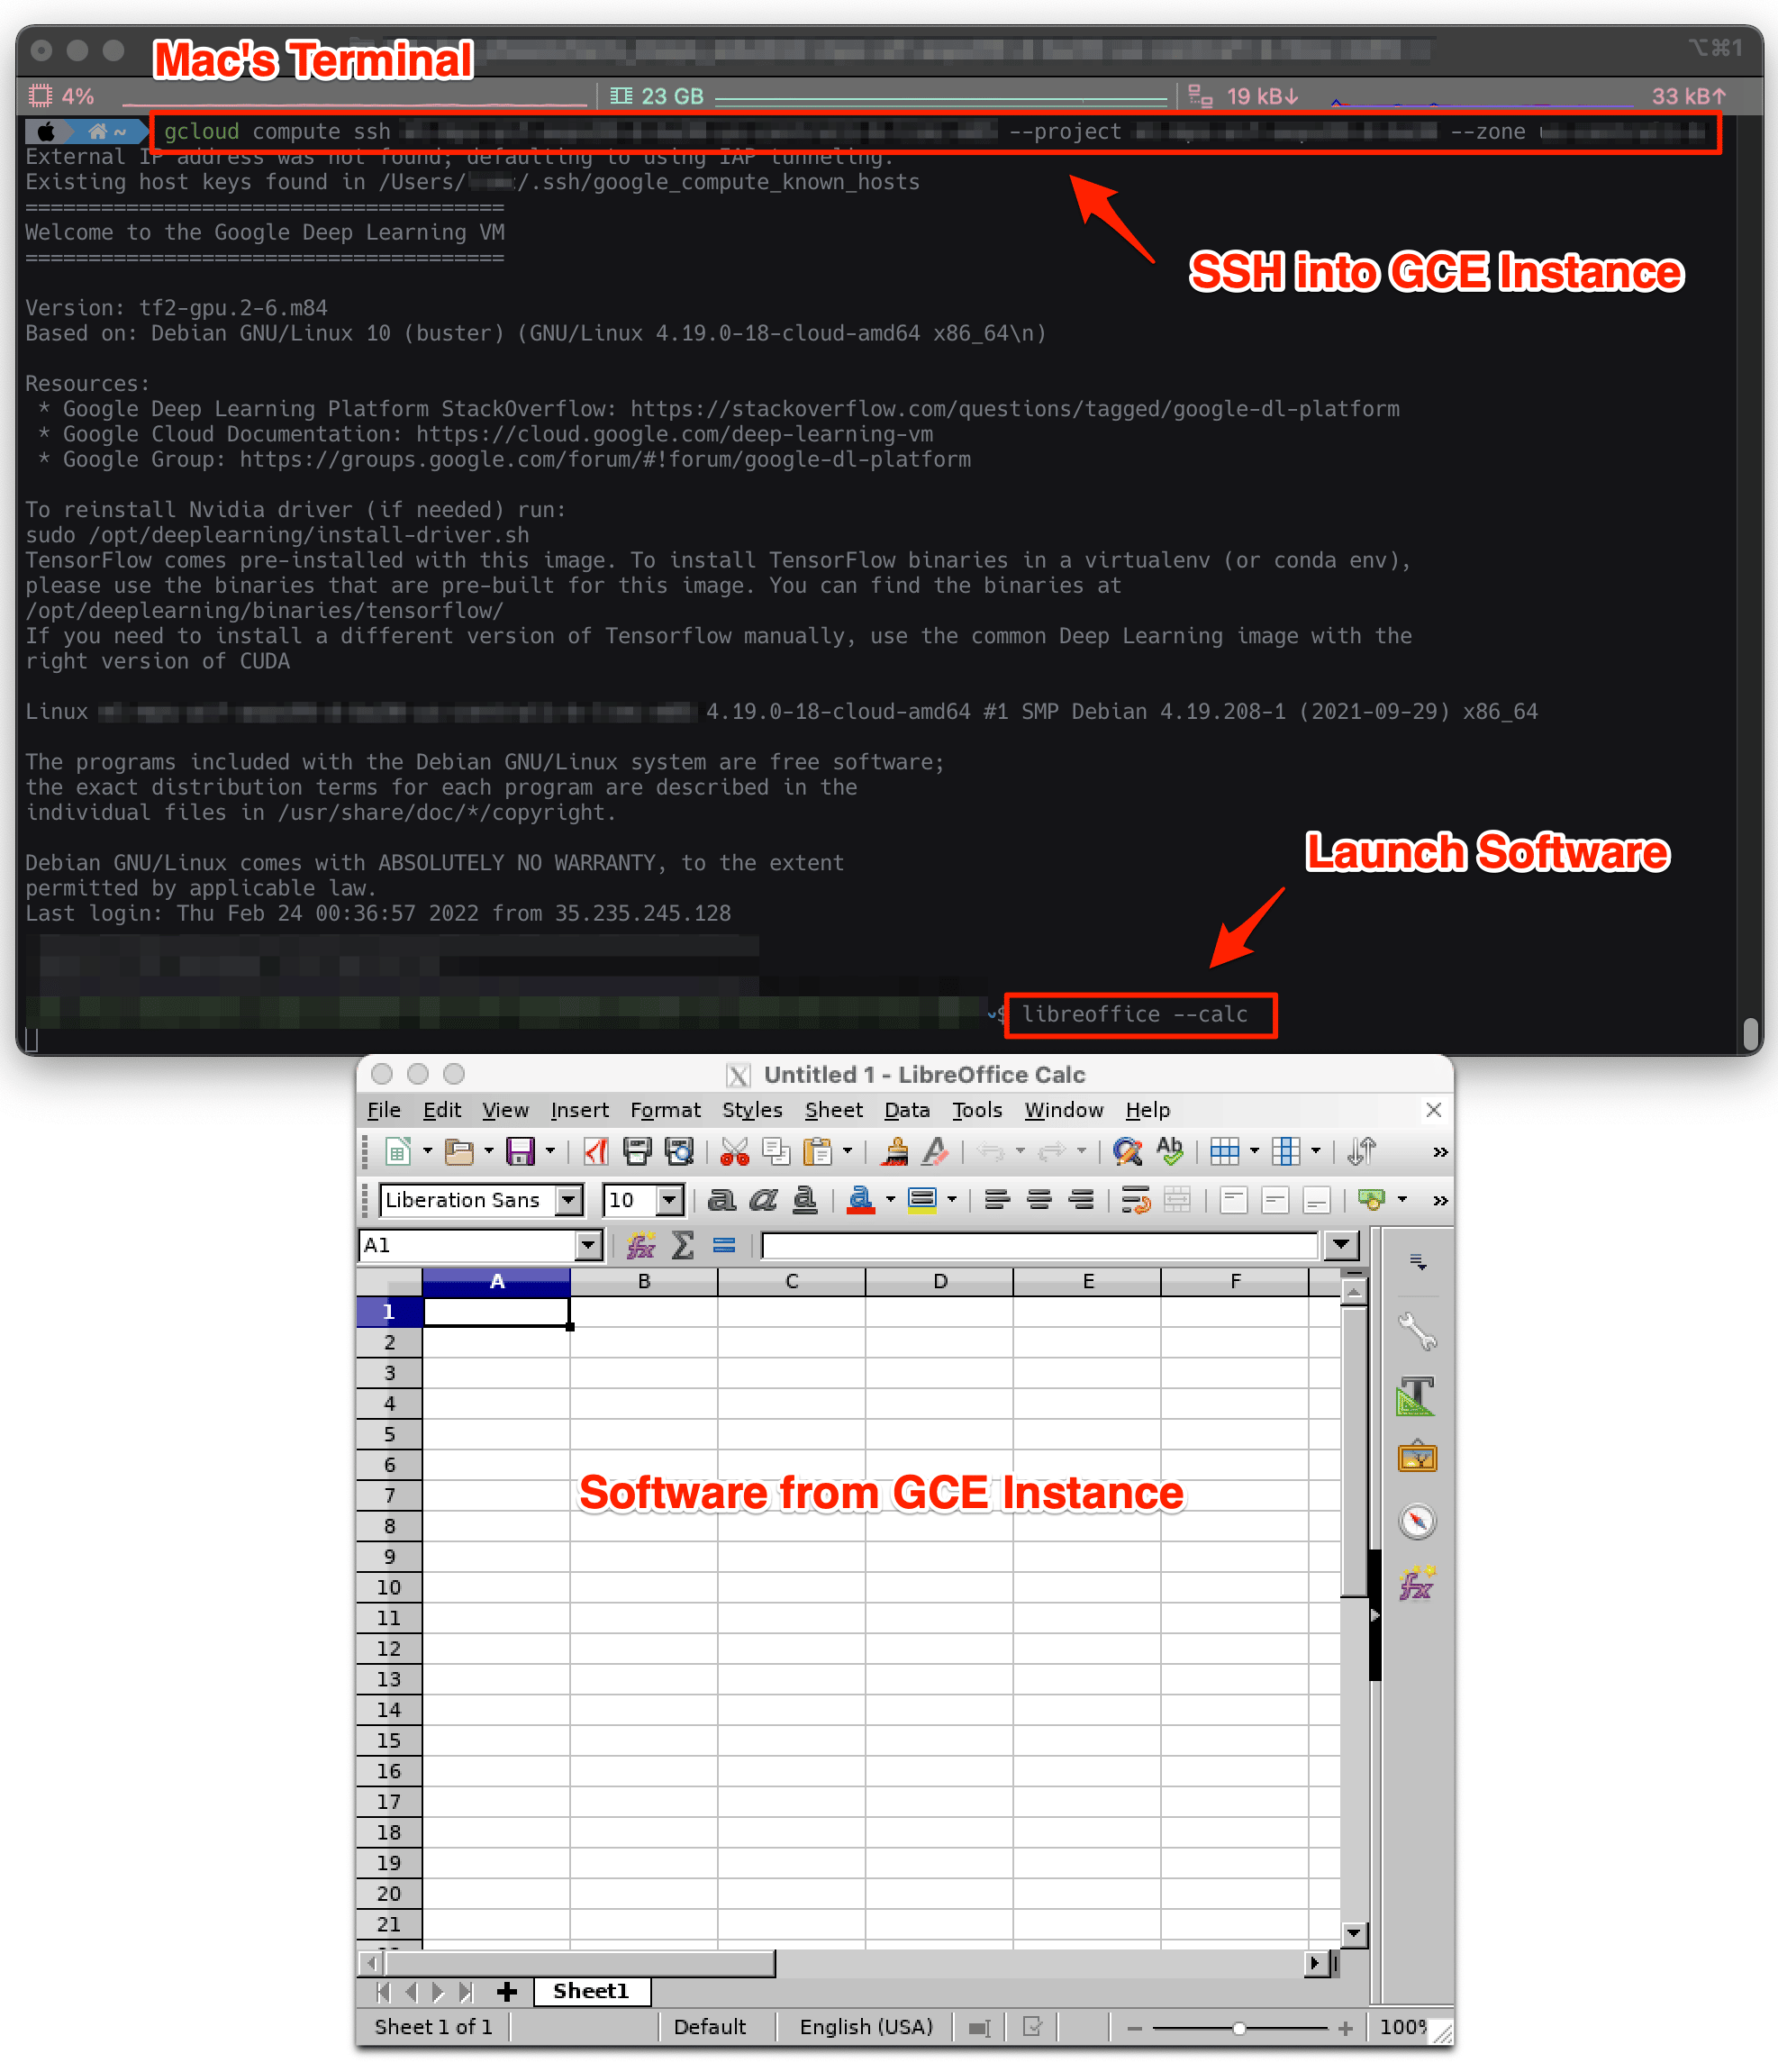Open the Font Size dropdown arrow
Image resolution: width=1778 pixels, height=2072 pixels.
tap(670, 1199)
